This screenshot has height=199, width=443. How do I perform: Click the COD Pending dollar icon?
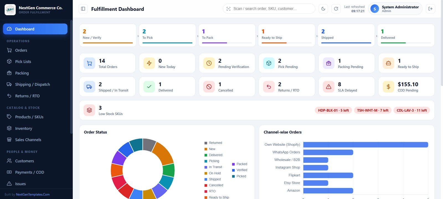click(388, 87)
